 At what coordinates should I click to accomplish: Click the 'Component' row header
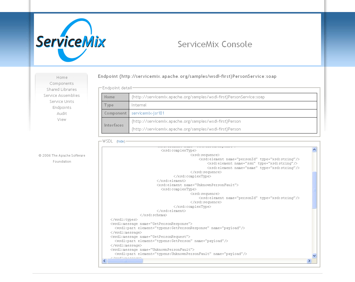115,113
